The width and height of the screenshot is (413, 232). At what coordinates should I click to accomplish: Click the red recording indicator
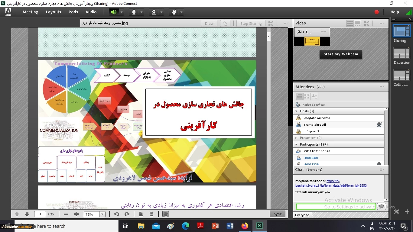pyautogui.click(x=377, y=12)
